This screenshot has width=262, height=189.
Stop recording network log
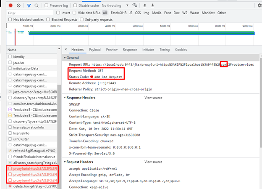[10, 5]
